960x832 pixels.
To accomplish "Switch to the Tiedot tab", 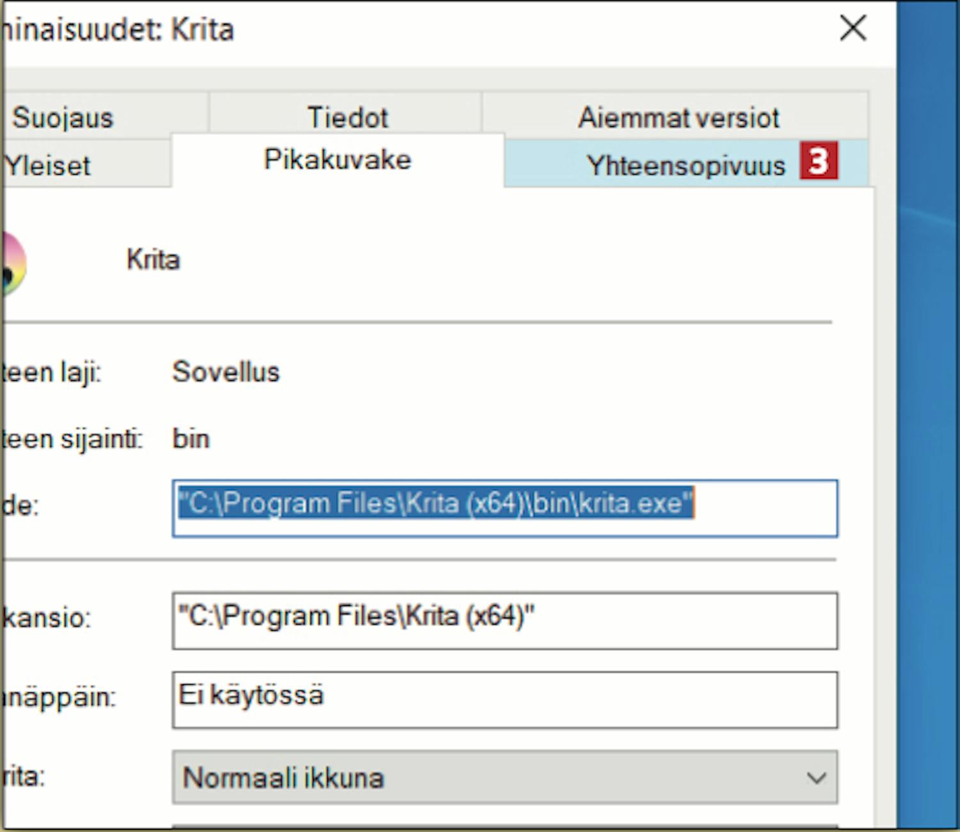I will point(346,115).
